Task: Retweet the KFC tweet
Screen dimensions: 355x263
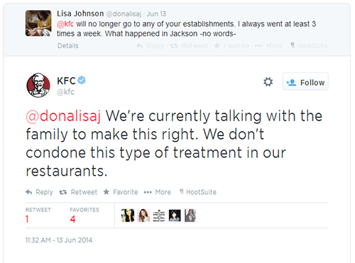Action: click(78, 192)
